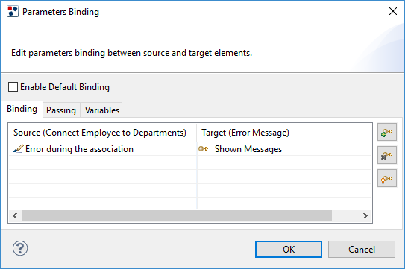Click the Cancel button

362,250
